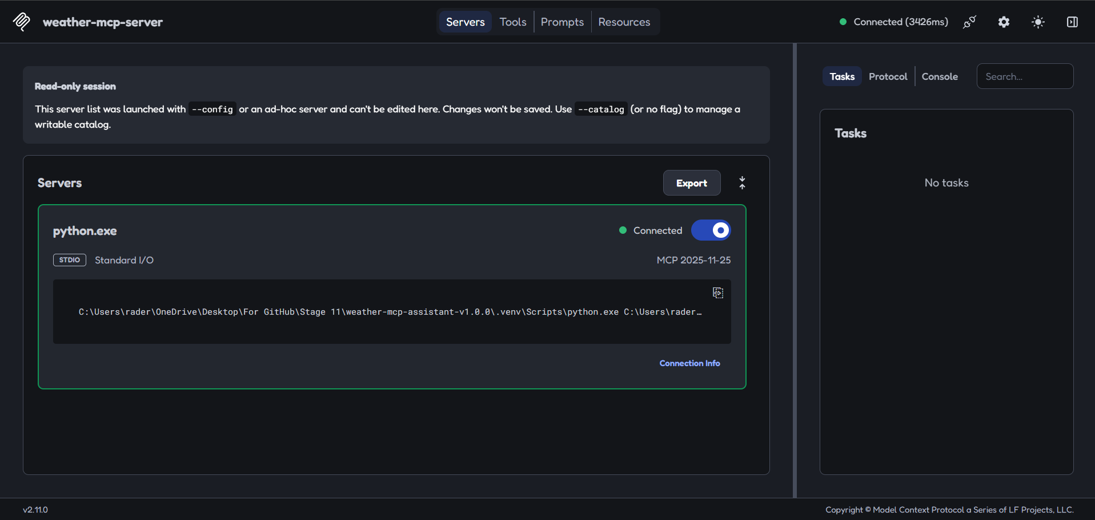Switch theme with the sun icon
Image resolution: width=1095 pixels, height=520 pixels.
1038,22
